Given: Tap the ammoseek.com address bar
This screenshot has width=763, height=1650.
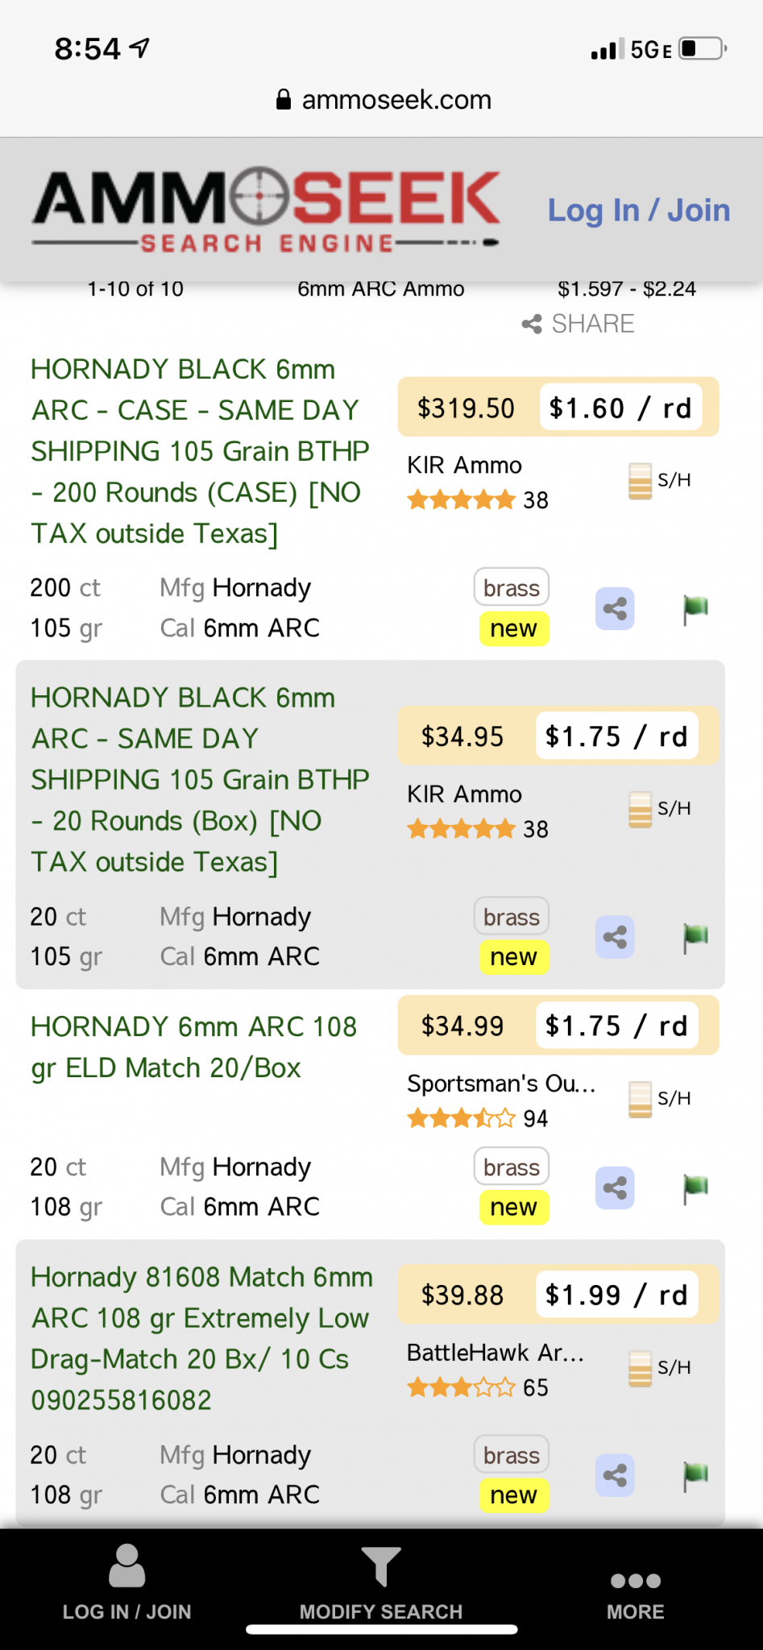Looking at the screenshot, I should click(x=382, y=99).
